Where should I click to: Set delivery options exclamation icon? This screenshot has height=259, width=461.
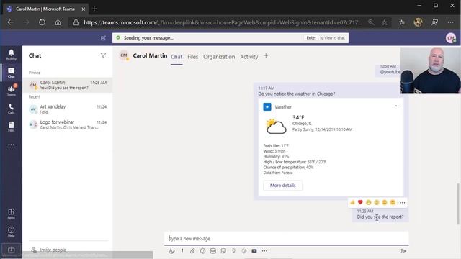tap(182, 251)
